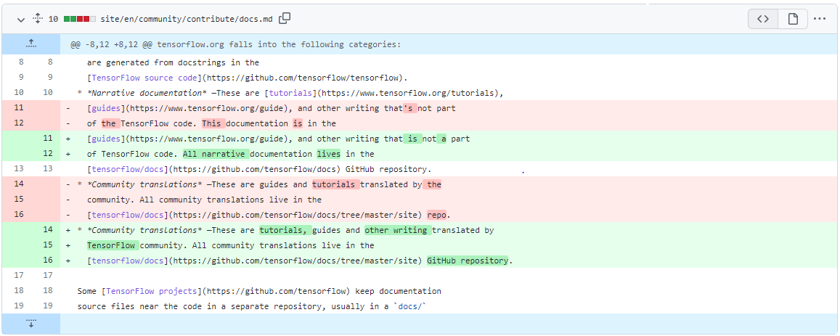Select old line number 12 of removed line
The height and width of the screenshot is (336, 840).
(19, 123)
